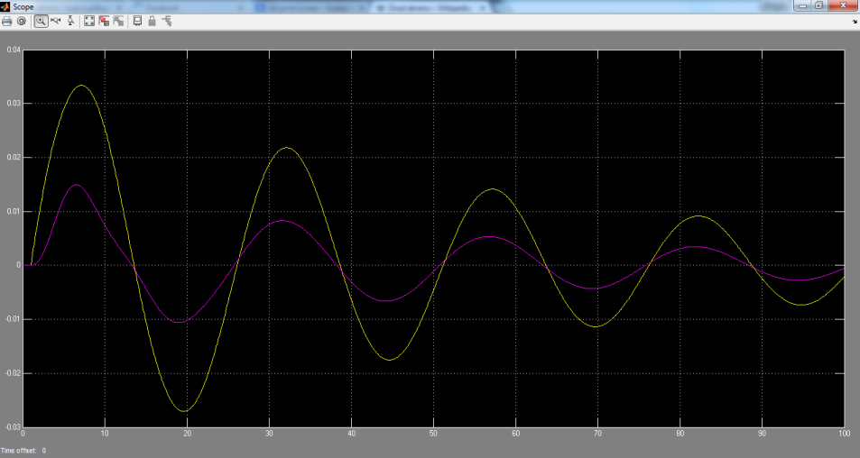Viewport: 860px width, 458px height.
Task: Click the Autoscale axes icon
Action: pos(89,21)
